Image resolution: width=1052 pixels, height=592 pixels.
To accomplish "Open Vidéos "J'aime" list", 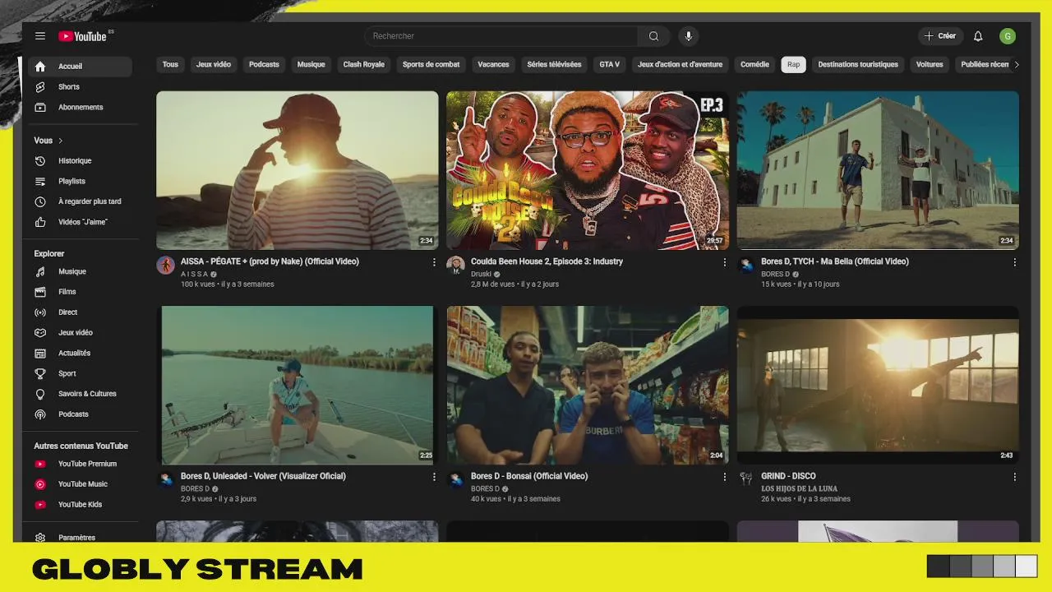I will 80,222.
